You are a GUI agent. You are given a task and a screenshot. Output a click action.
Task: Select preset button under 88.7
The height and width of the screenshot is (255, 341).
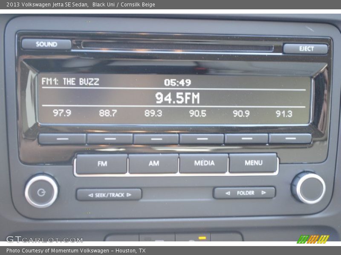[110, 139]
